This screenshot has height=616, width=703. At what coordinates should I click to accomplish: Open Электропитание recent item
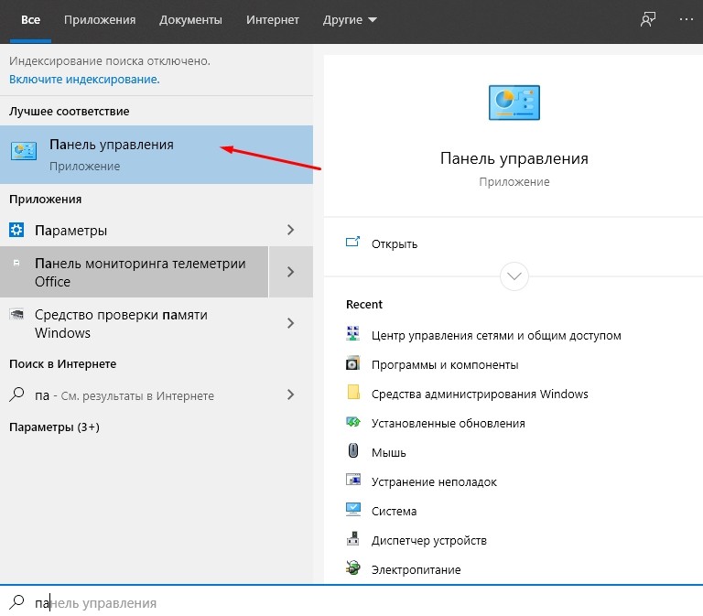(x=416, y=570)
